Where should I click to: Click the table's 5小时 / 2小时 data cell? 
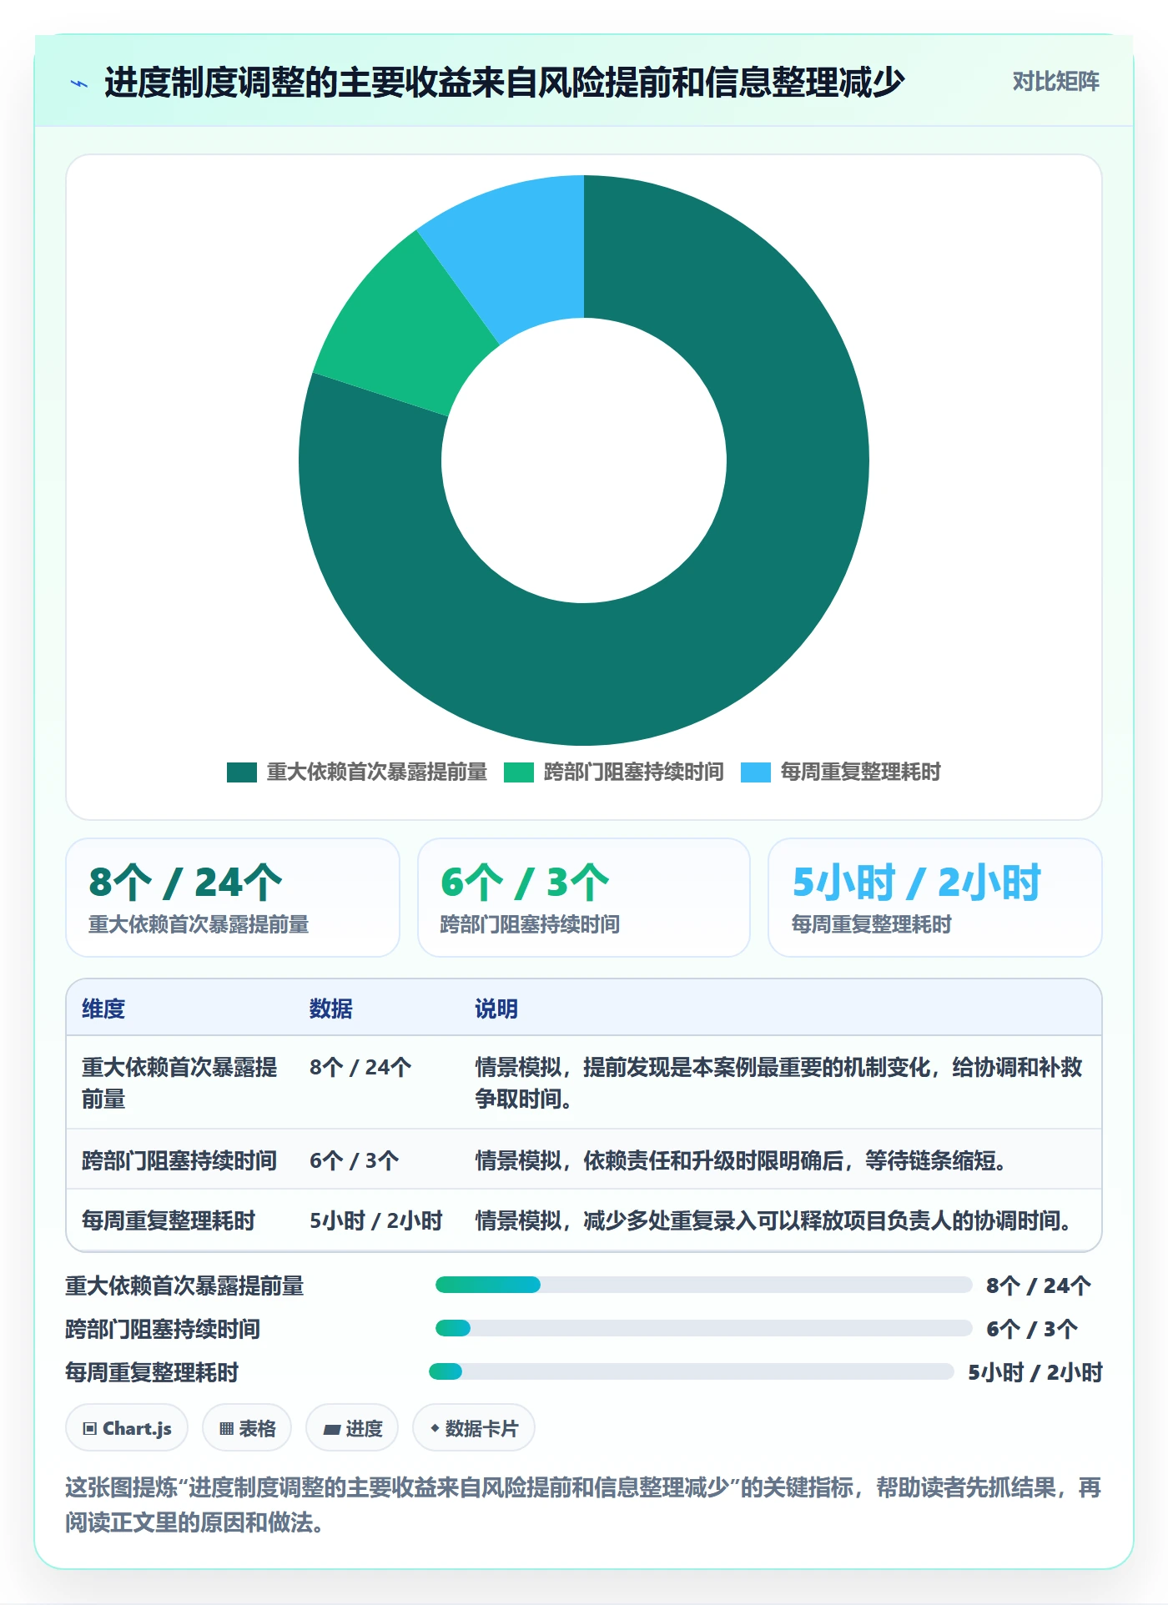pos(376,1220)
